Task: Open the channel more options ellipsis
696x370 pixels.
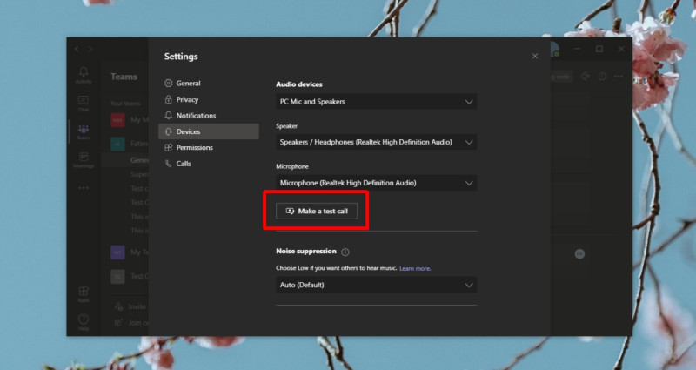Action: click(619, 77)
